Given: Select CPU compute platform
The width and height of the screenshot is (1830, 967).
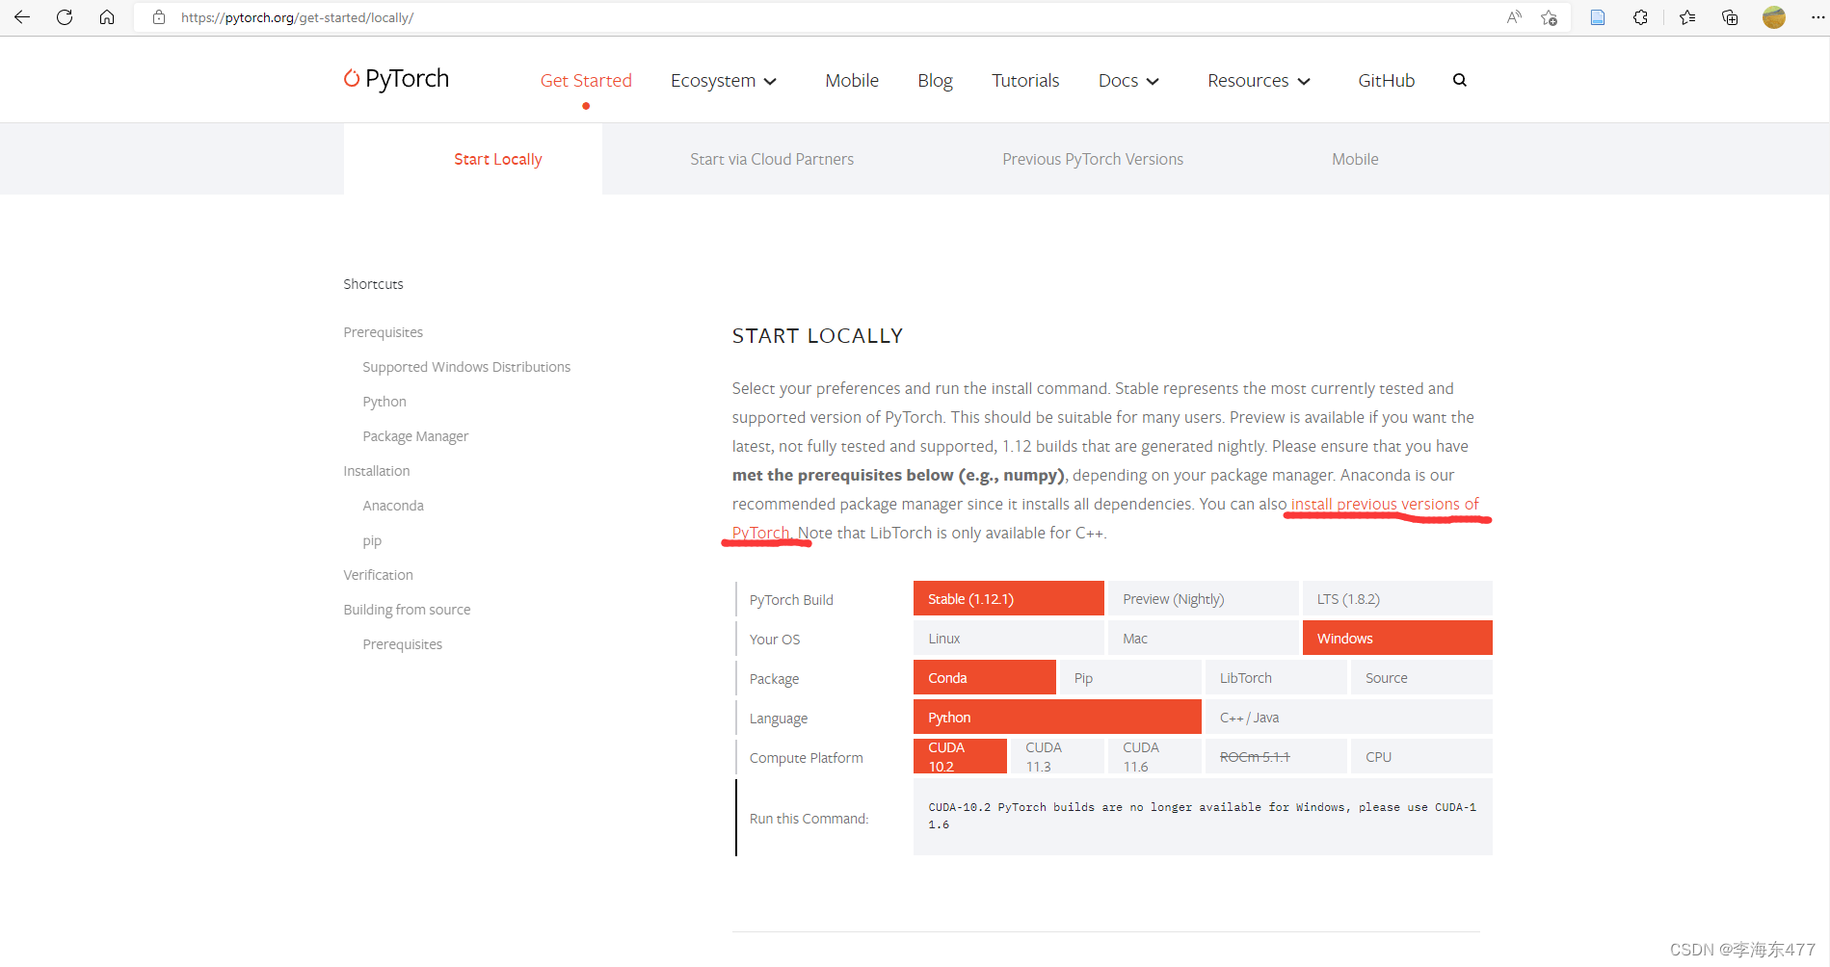Looking at the screenshot, I should (x=1421, y=756).
